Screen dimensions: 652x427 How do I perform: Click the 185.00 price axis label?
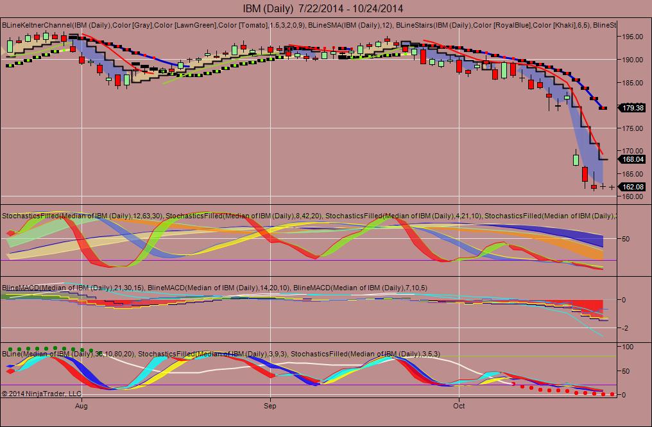click(633, 82)
